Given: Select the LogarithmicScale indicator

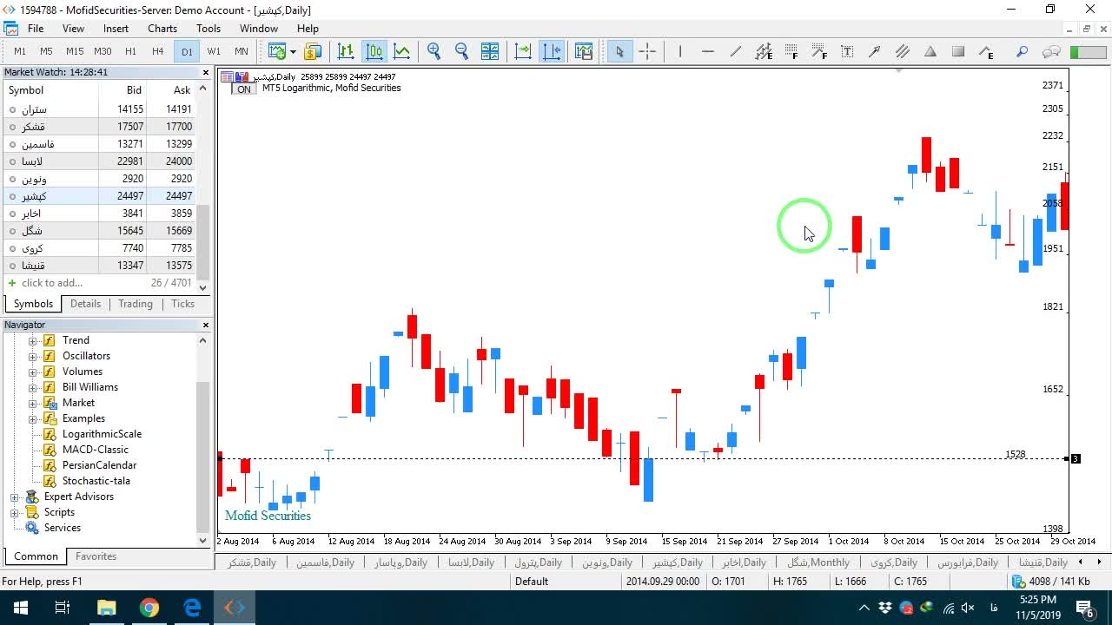Looking at the screenshot, I should 102,434.
